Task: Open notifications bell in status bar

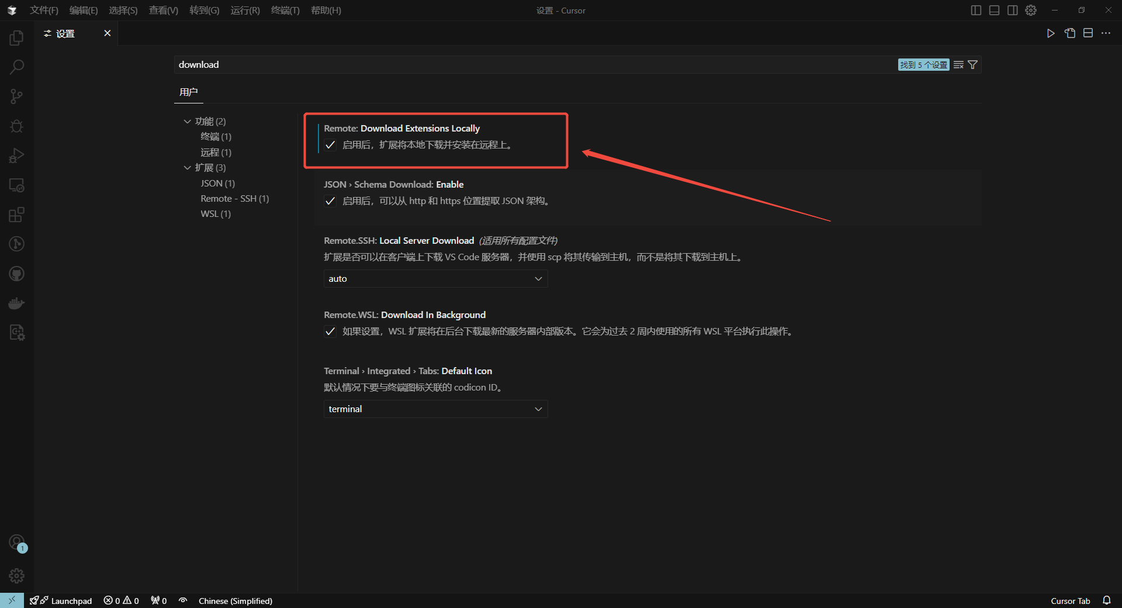Action: pyautogui.click(x=1107, y=600)
